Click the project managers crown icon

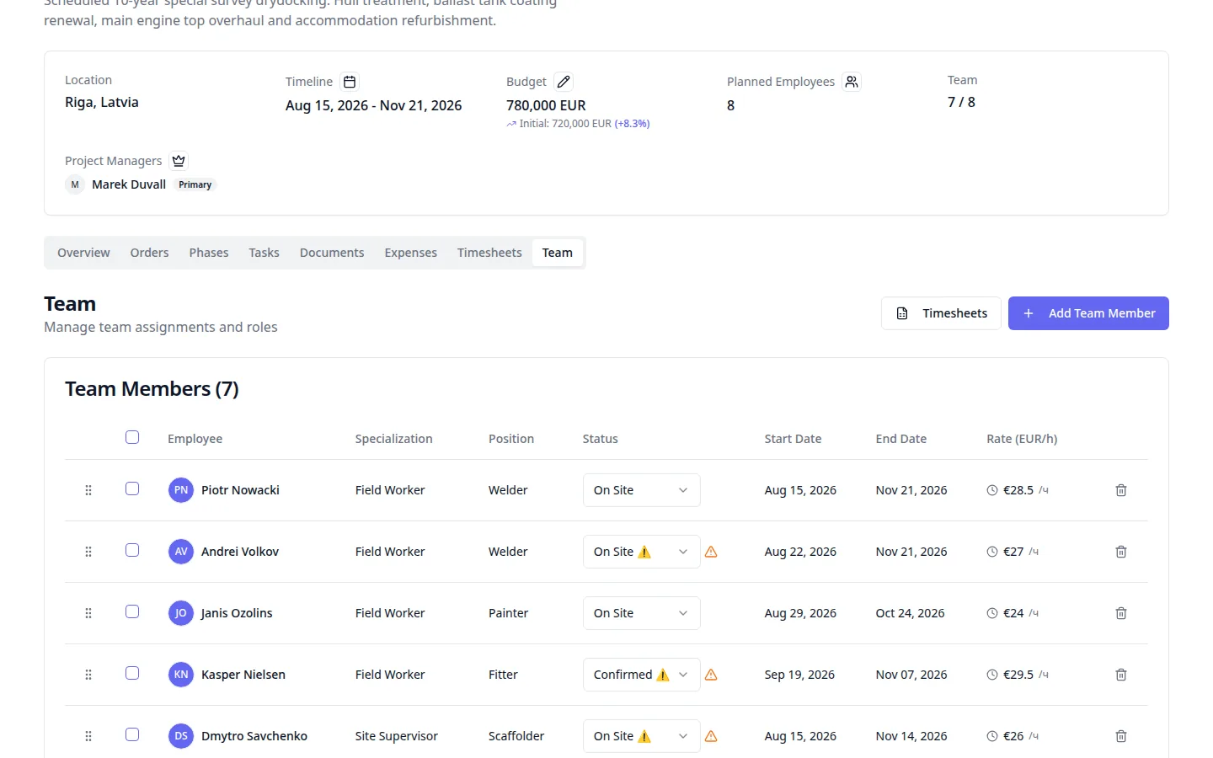click(x=179, y=161)
